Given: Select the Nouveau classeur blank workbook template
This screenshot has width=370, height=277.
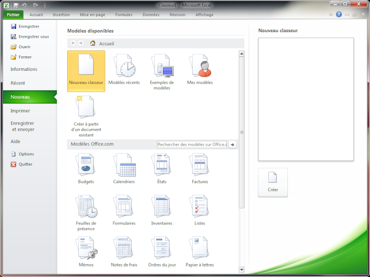Looking at the screenshot, I should point(86,70).
